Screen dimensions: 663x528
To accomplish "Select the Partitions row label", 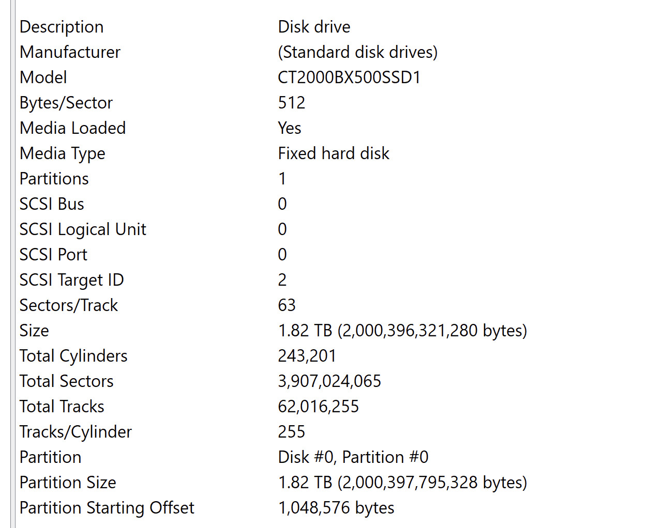I will tap(54, 179).
